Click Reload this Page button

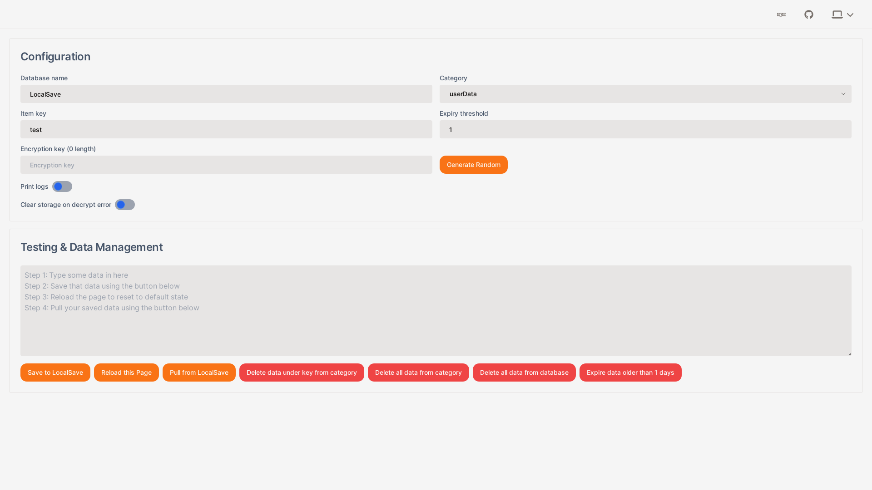click(x=126, y=372)
